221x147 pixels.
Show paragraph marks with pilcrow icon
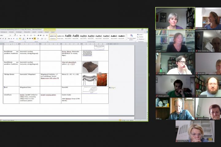pos(47,36)
